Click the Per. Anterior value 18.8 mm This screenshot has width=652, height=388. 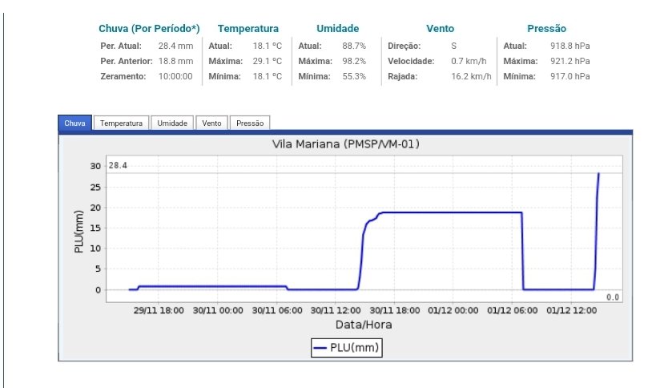click(175, 61)
